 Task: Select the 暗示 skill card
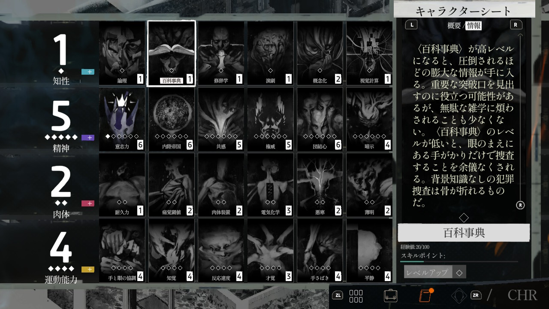369,119
